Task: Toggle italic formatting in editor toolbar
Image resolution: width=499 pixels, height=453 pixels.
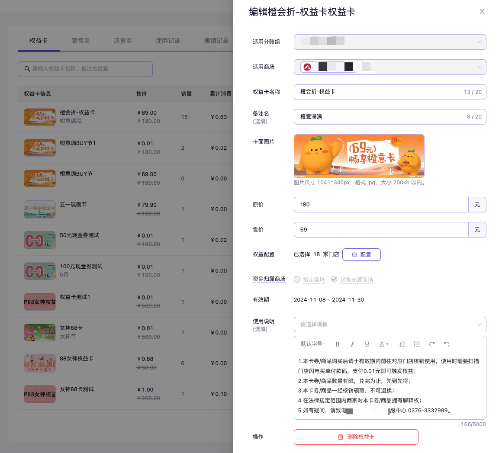Action: click(x=352, y=344)
